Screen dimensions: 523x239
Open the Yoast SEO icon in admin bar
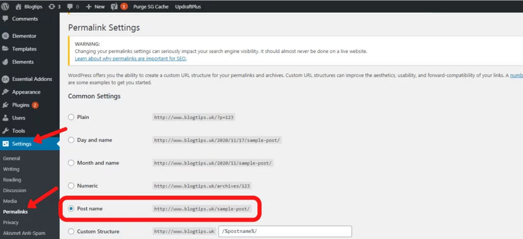(114, 7)
